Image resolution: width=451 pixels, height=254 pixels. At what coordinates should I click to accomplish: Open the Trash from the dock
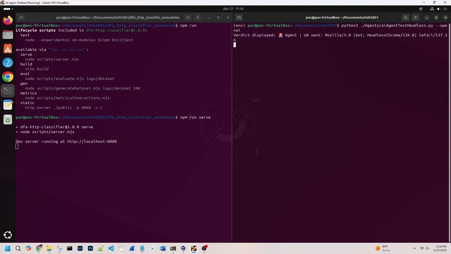pyautogui.click(x=8, y=120)
